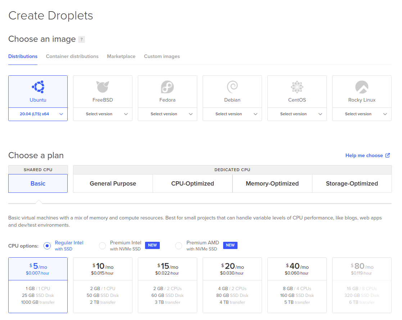402x320 pixels.
Task: Click the SHARED CPU header label
Action: pos(38,170)
